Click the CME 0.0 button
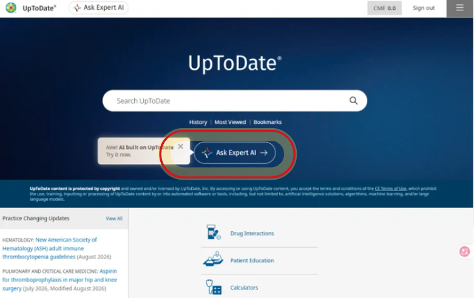474x298 pixels. [x=385, y=8]
